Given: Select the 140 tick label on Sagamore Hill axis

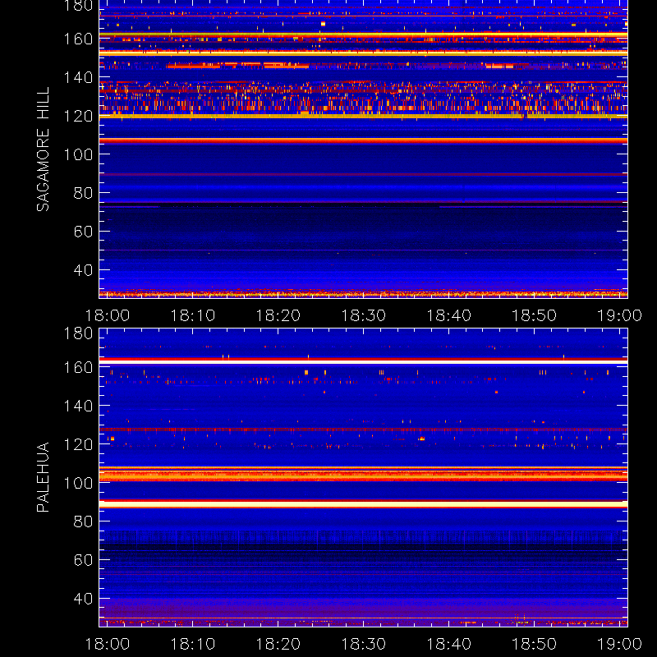Looking at the screenshot, I should tap(78, 77).
